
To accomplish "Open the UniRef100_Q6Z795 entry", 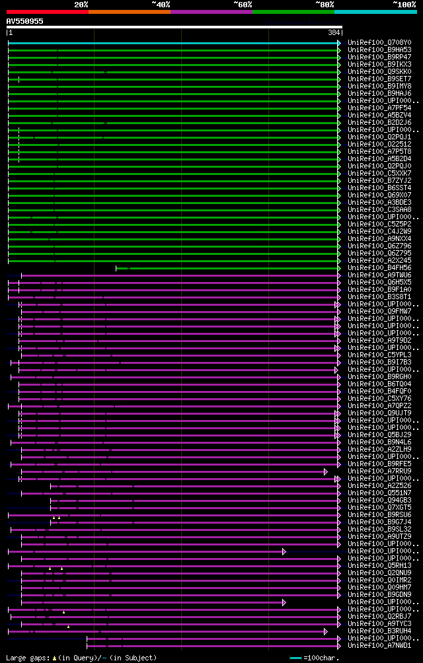I will pyautogui.click(x=379, y=254).
